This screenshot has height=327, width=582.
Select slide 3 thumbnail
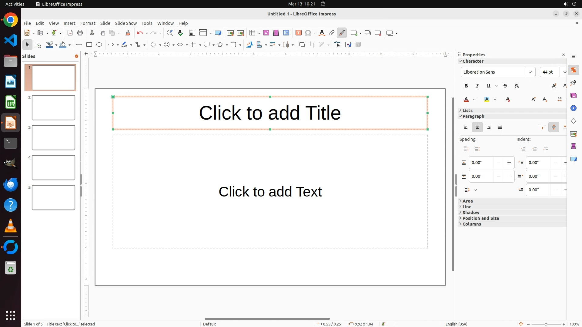tap(53, 138)
